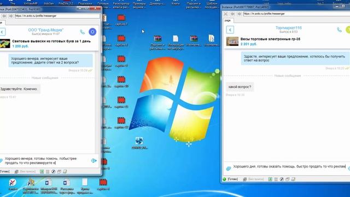Select capture-7 video file on desktop
Image resolution: width=350 pixels, height=197 pixels.
121,20
